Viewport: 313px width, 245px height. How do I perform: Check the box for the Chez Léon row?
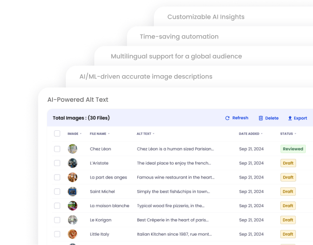(57, 149)
